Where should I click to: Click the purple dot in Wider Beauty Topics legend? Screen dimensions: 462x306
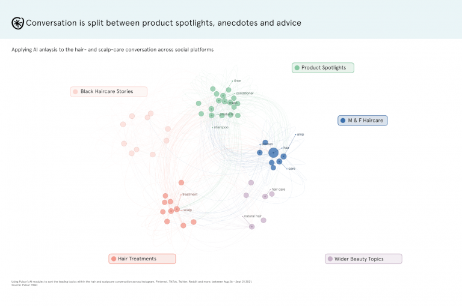pos(330,259)
